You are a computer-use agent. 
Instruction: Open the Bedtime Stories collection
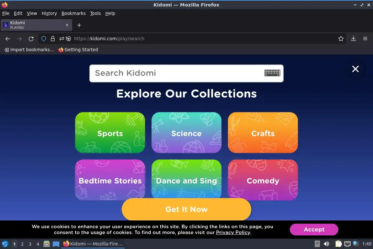(110, 179)
